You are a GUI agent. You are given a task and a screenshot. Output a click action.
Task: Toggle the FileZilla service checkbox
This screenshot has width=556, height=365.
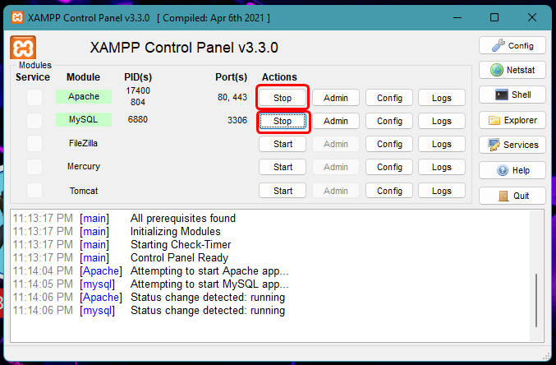(x=34, y=143)
